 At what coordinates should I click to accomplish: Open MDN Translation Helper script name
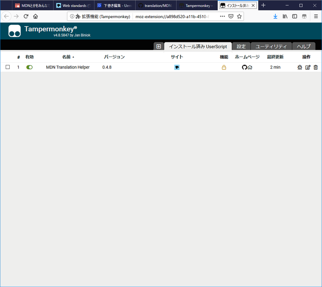(68, 67)
